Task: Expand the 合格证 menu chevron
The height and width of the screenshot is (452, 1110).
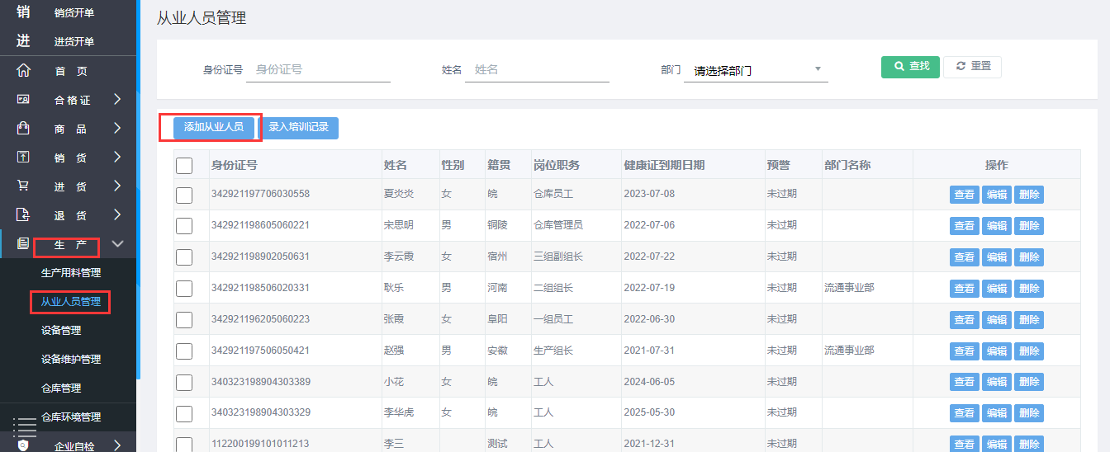Action: 117,99
